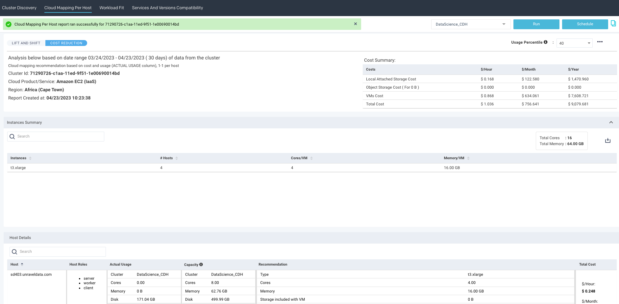Click the Actual Usage column header
619x304 pixels.
[x=120, y=264]
